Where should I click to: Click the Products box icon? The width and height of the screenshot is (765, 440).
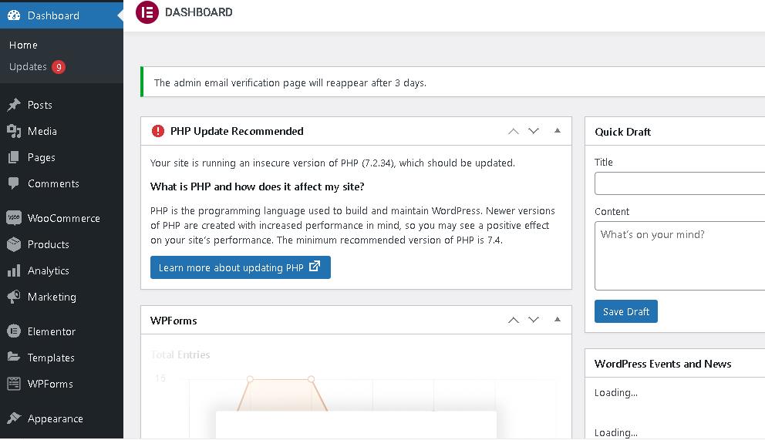(x=14, y=244)
